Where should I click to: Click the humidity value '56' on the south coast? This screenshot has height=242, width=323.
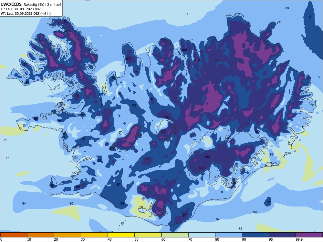[x=141, y=207]
